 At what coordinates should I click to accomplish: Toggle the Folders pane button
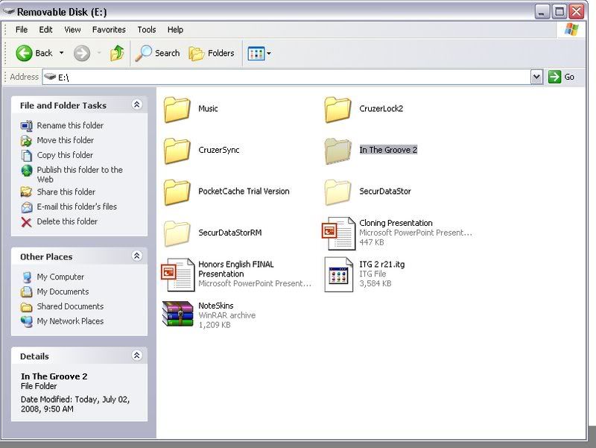212,53
